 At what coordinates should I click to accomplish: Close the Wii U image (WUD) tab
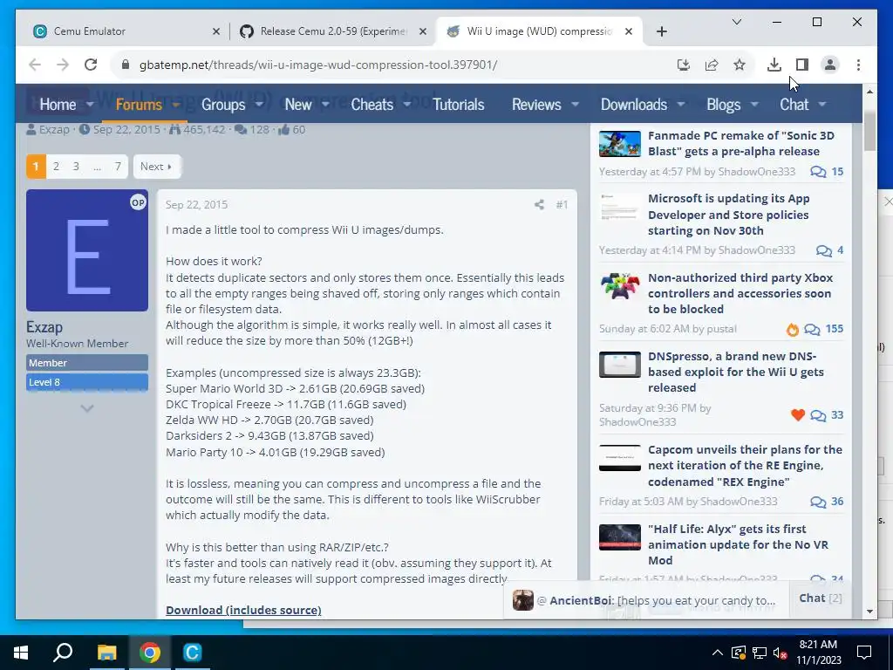pos(629,31)
